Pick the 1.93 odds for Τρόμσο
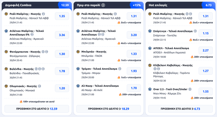The image size is (217, 117). 134,71
